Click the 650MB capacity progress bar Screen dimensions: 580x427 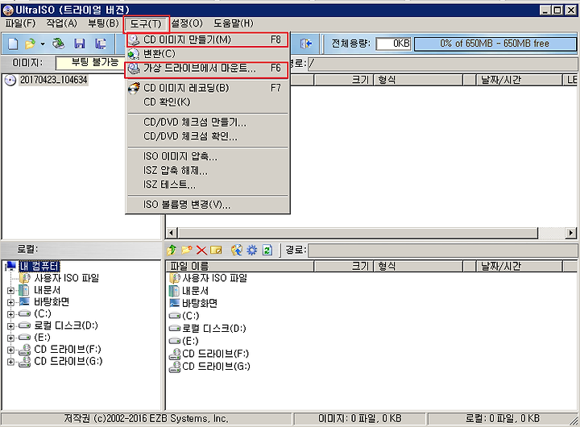(x=495, y=44)
